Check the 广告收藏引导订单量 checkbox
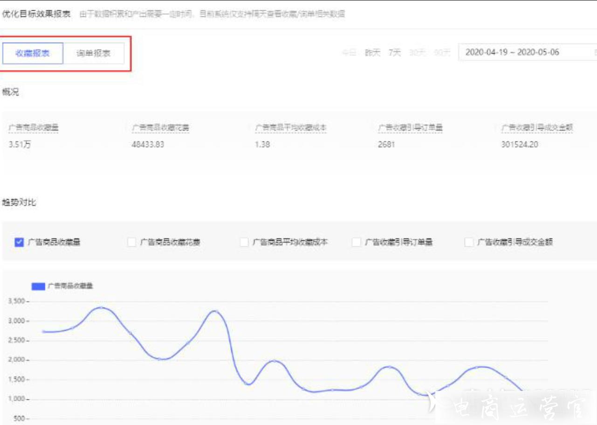The height and width of the screenshot is (425, 597). (357, 242)
